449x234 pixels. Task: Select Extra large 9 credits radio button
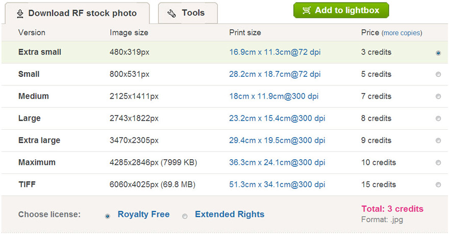click(438, 141)
